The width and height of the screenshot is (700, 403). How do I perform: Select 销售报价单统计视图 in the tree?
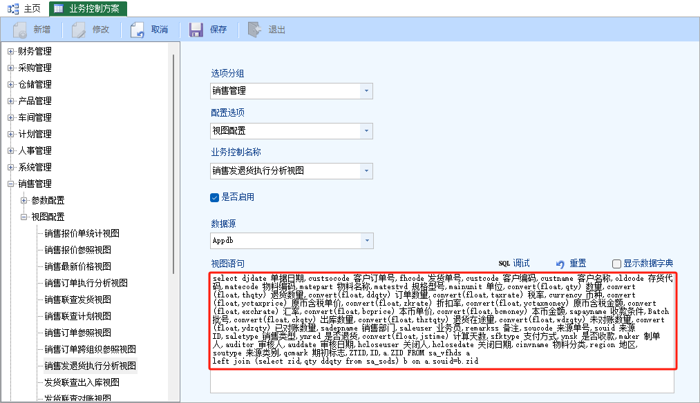(x=82, y=233)
